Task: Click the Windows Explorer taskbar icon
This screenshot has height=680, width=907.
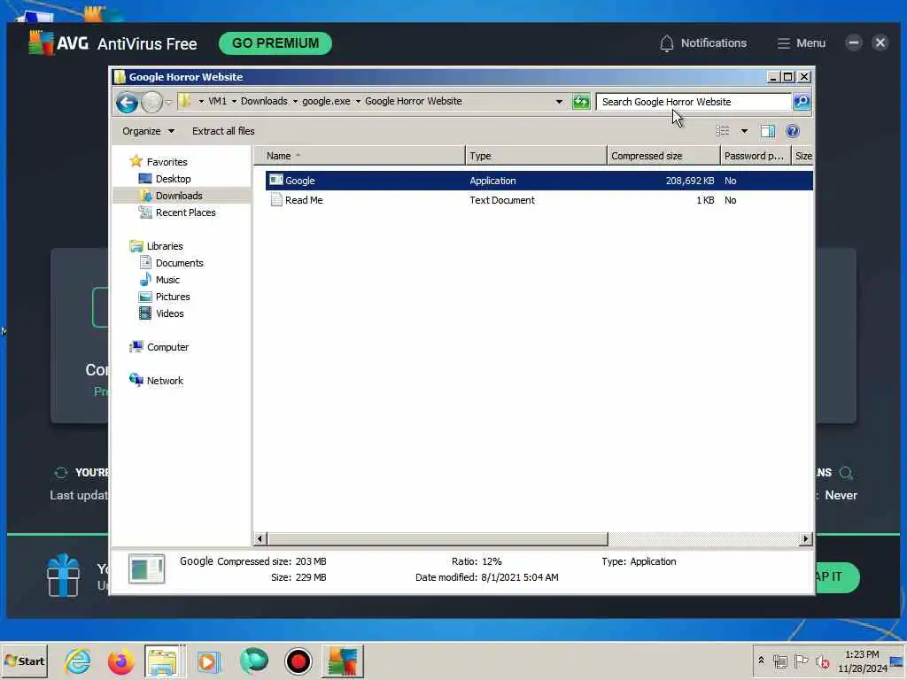Action: [164, 661]
